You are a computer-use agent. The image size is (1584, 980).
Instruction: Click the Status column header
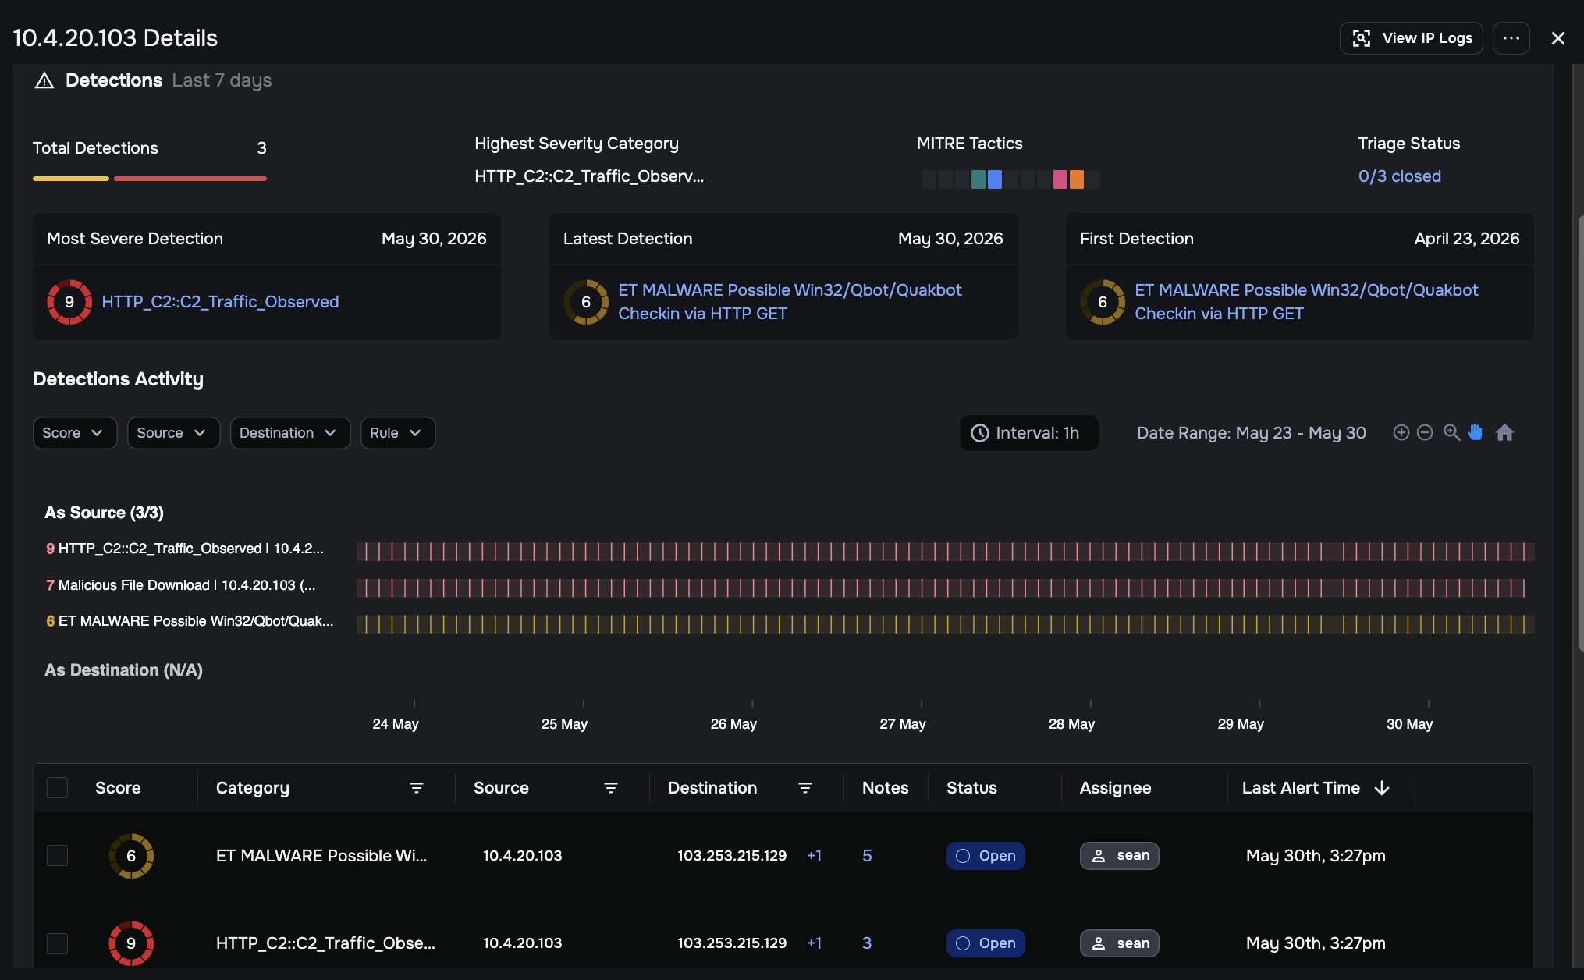971,788
